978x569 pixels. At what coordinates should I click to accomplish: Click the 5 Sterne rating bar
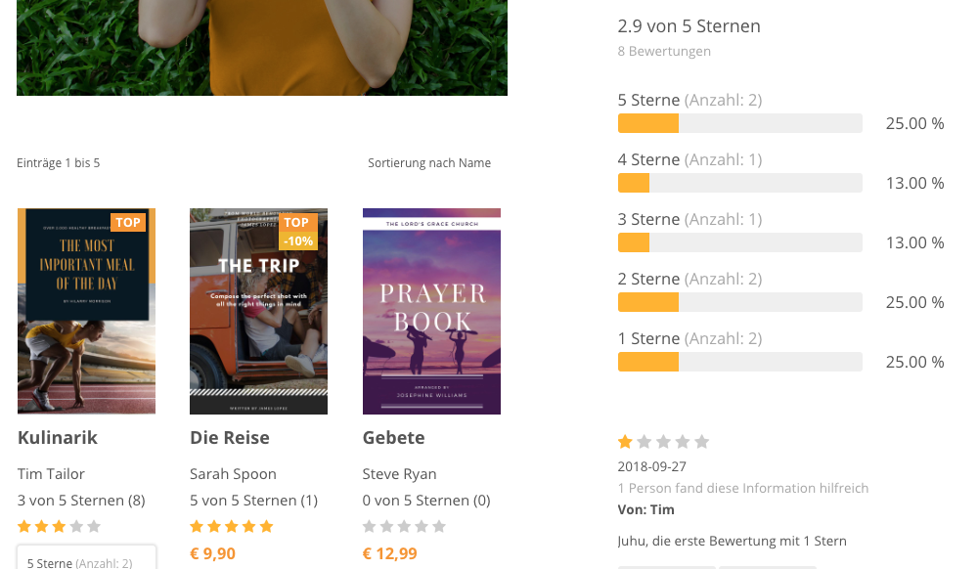pyautogui.click(x=739, y=123)
